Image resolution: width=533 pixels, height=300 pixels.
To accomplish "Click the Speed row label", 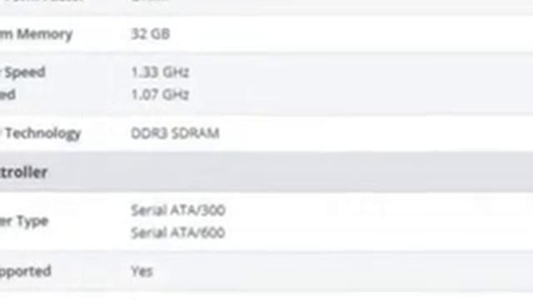I will (x=22, y=72).
